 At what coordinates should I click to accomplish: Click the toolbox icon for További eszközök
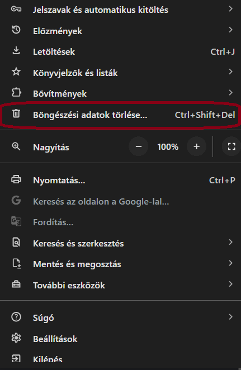coord(16,284)
